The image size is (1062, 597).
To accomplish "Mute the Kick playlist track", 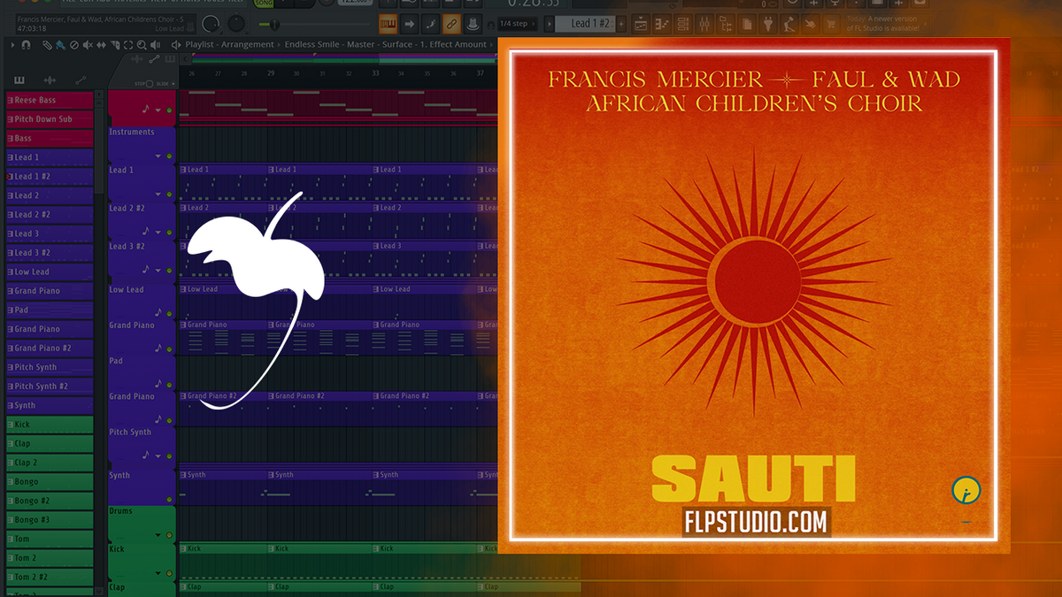I will (x=169, y=573).
